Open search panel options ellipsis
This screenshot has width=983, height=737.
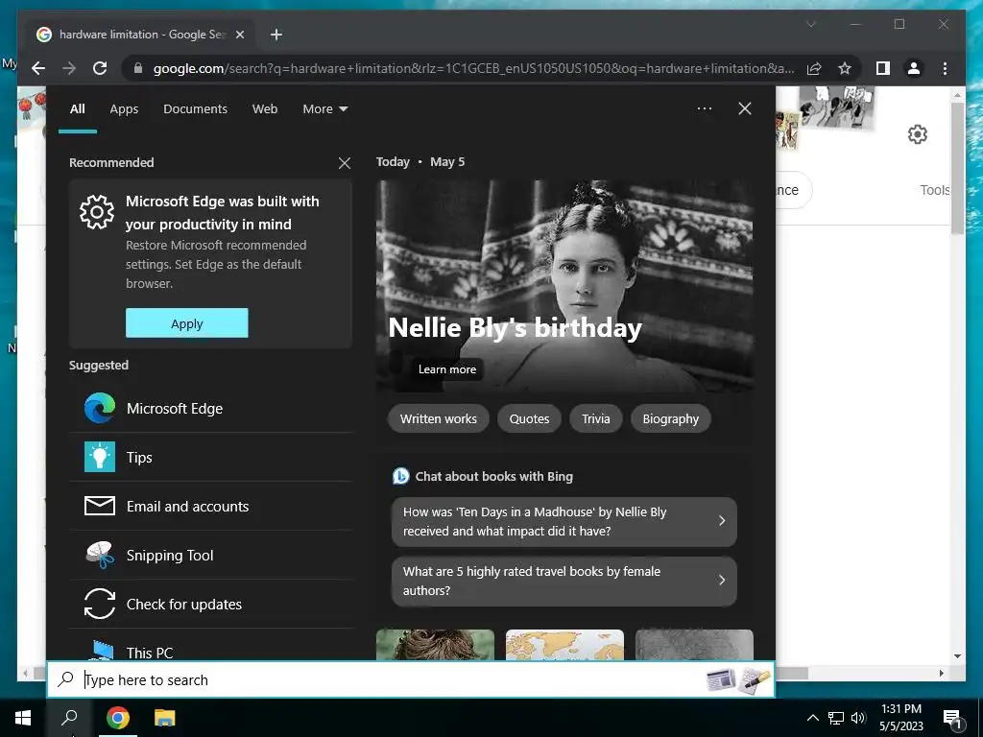pyautogui.click(x=705, y=108)
